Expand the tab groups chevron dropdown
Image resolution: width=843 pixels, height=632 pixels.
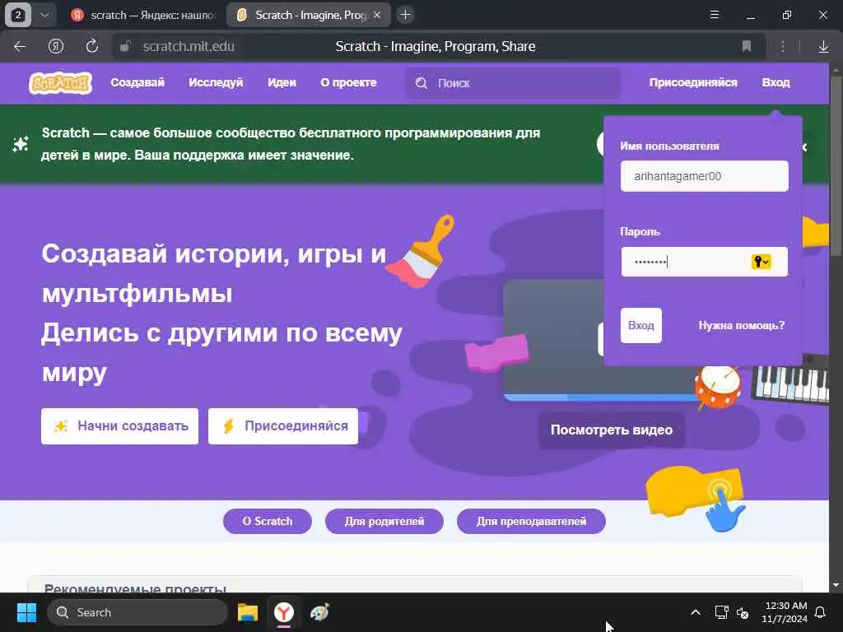(45, 15)
